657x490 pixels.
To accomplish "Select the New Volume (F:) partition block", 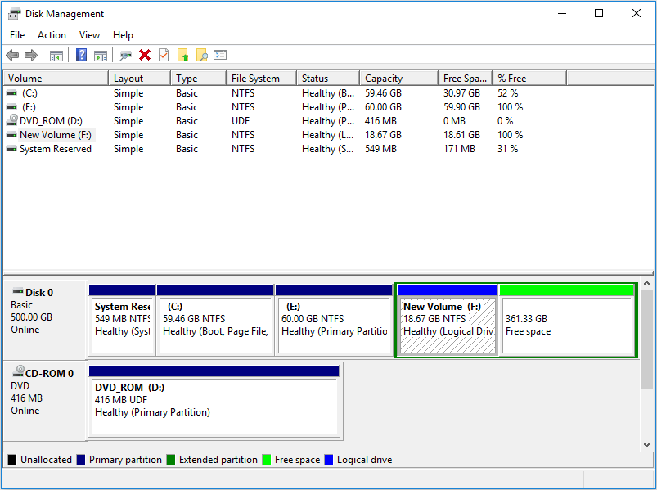I will pos(448,321).
